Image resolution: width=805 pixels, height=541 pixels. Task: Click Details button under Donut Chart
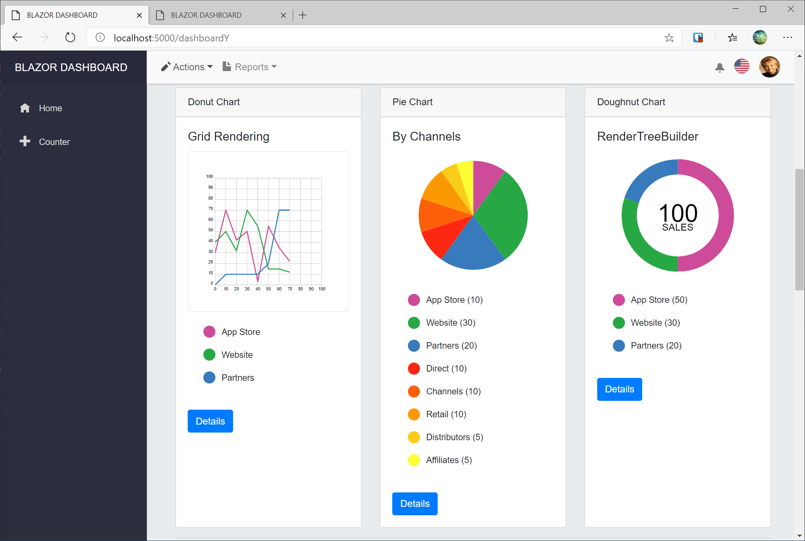[210, 421]
